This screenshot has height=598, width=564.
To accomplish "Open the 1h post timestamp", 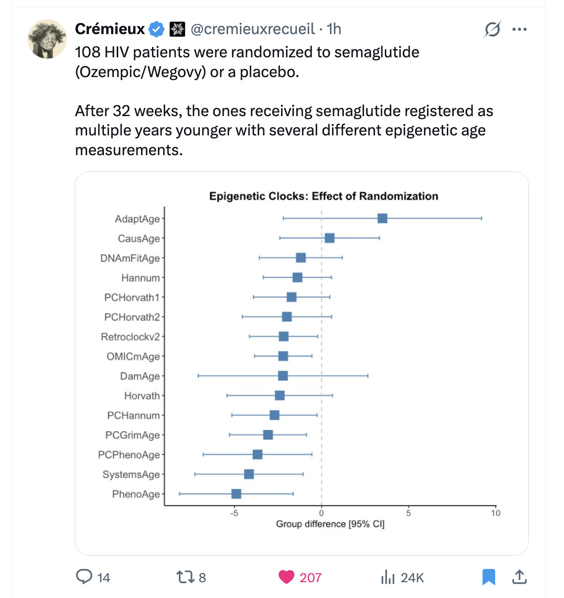I will (334, 29).
